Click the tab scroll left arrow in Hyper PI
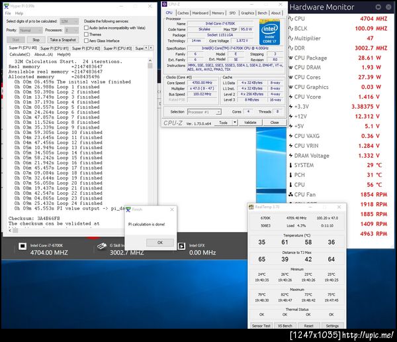Screen dimensions: 397x342 [x=146, y=48]
